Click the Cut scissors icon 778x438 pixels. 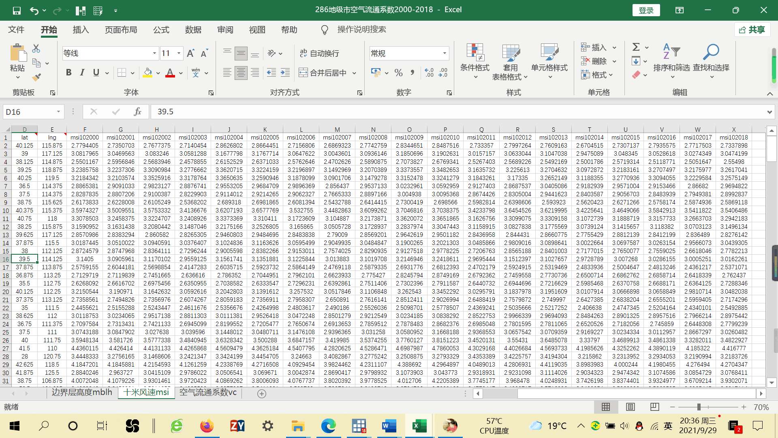pos(36,49)
